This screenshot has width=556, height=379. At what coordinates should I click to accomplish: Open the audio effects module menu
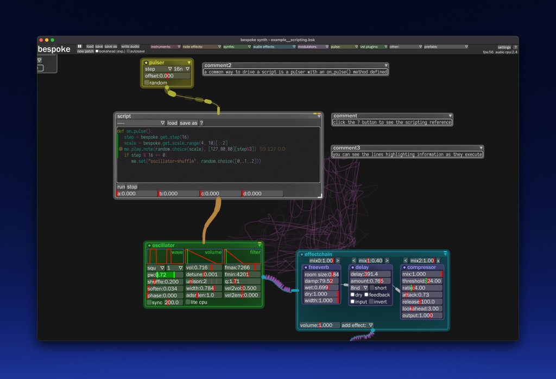274,47
